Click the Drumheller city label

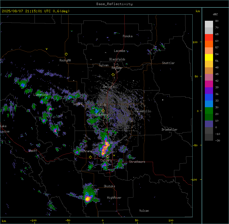pos(169,130)
